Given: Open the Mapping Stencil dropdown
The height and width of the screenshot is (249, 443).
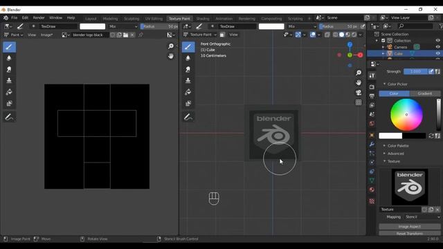Looking at the screenshot, I should (422, 217).
